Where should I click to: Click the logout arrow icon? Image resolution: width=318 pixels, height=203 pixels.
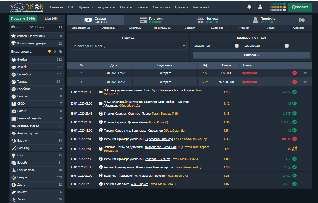302,20
